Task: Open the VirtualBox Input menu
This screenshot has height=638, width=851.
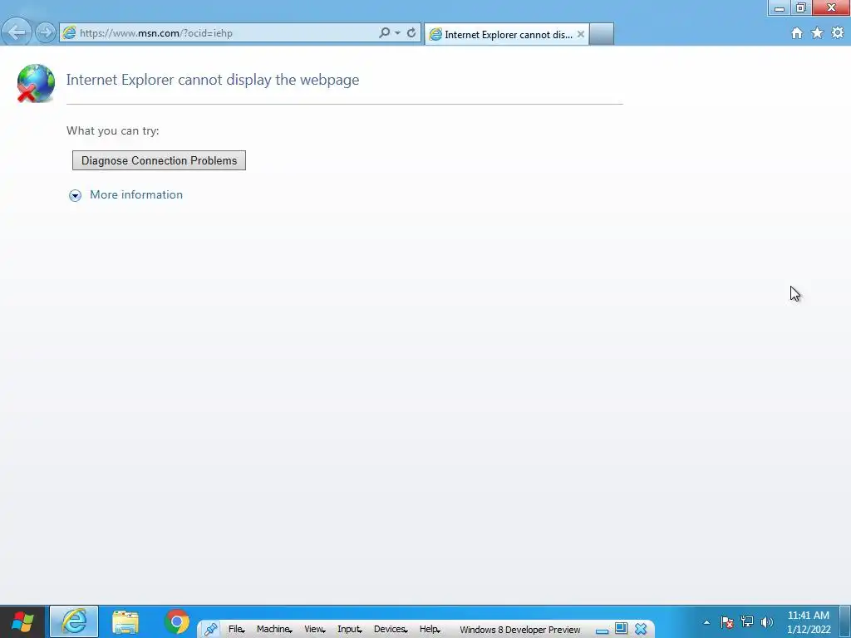Action: click(x=350, y=630)
